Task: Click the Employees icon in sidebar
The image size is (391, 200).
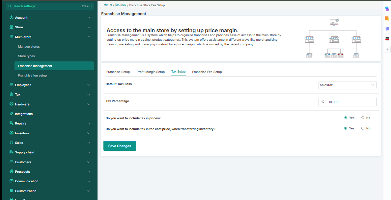Action: tap(12, 85)
